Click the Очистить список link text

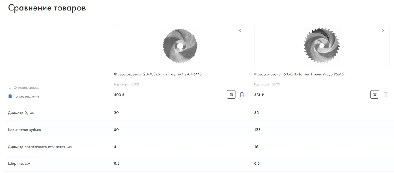26,88
